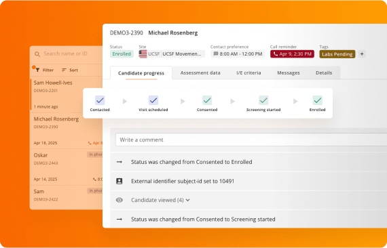This screenshot has width=387, height=248.
Task: Toggle the Screening started checkbox
Action: point(263,100)
